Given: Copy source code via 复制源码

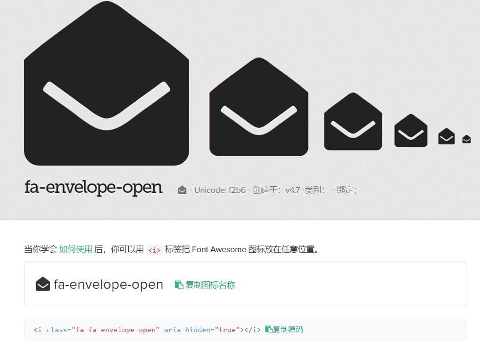Looking at the screenshot, I should pos(284,329).
